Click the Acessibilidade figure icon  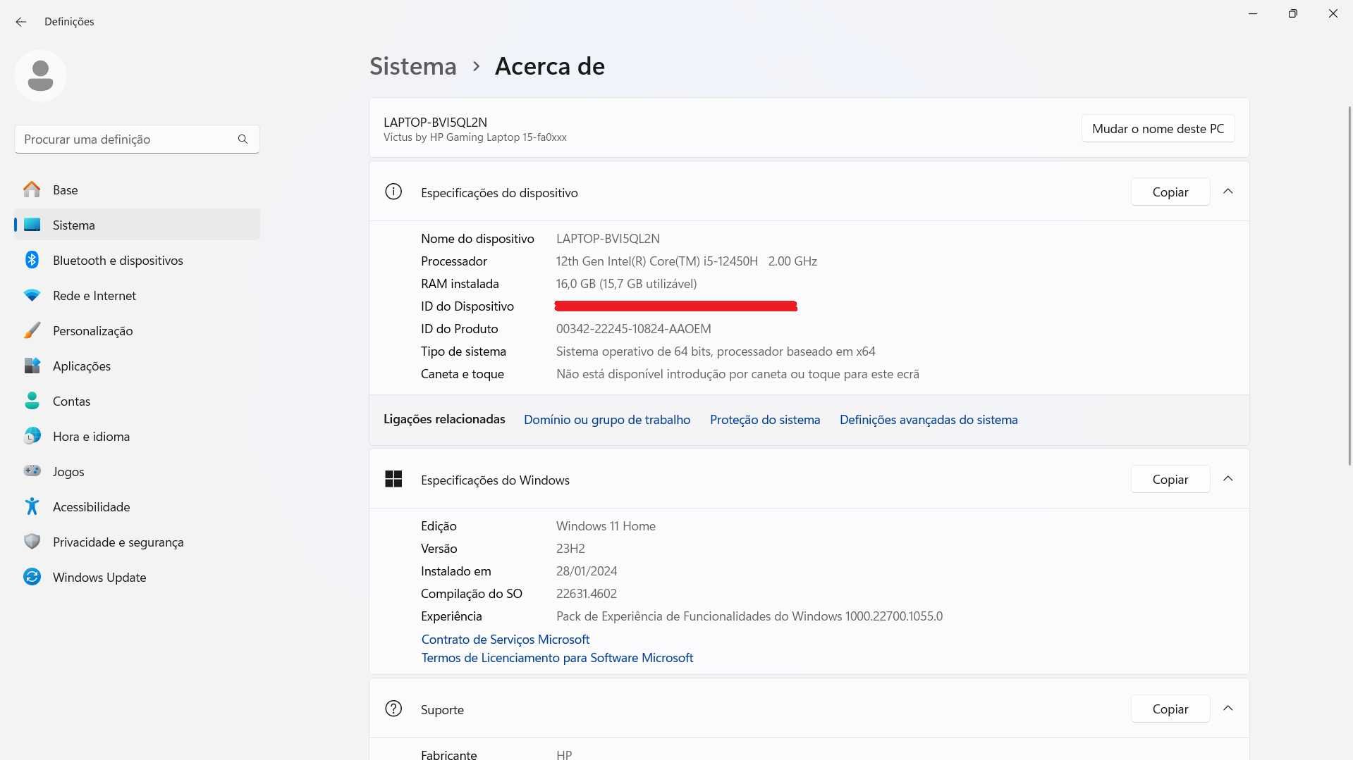coord(32,506)
